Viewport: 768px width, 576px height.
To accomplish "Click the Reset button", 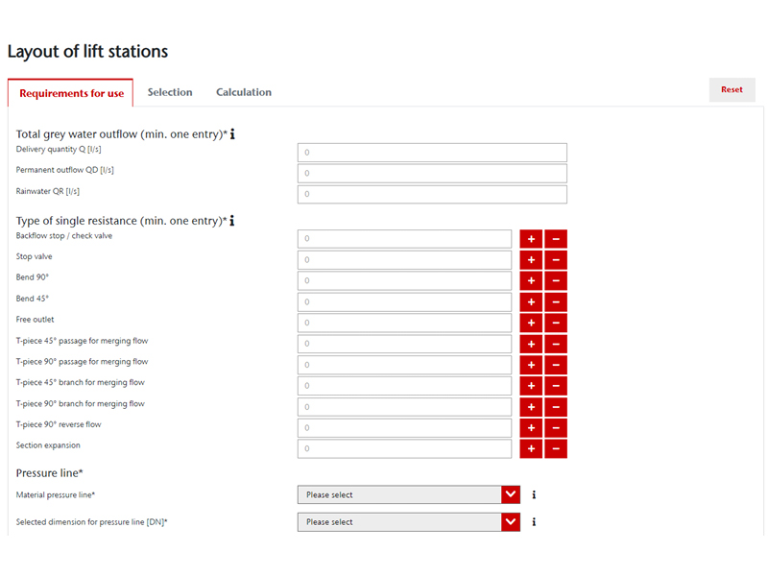I will click(732, 89).
